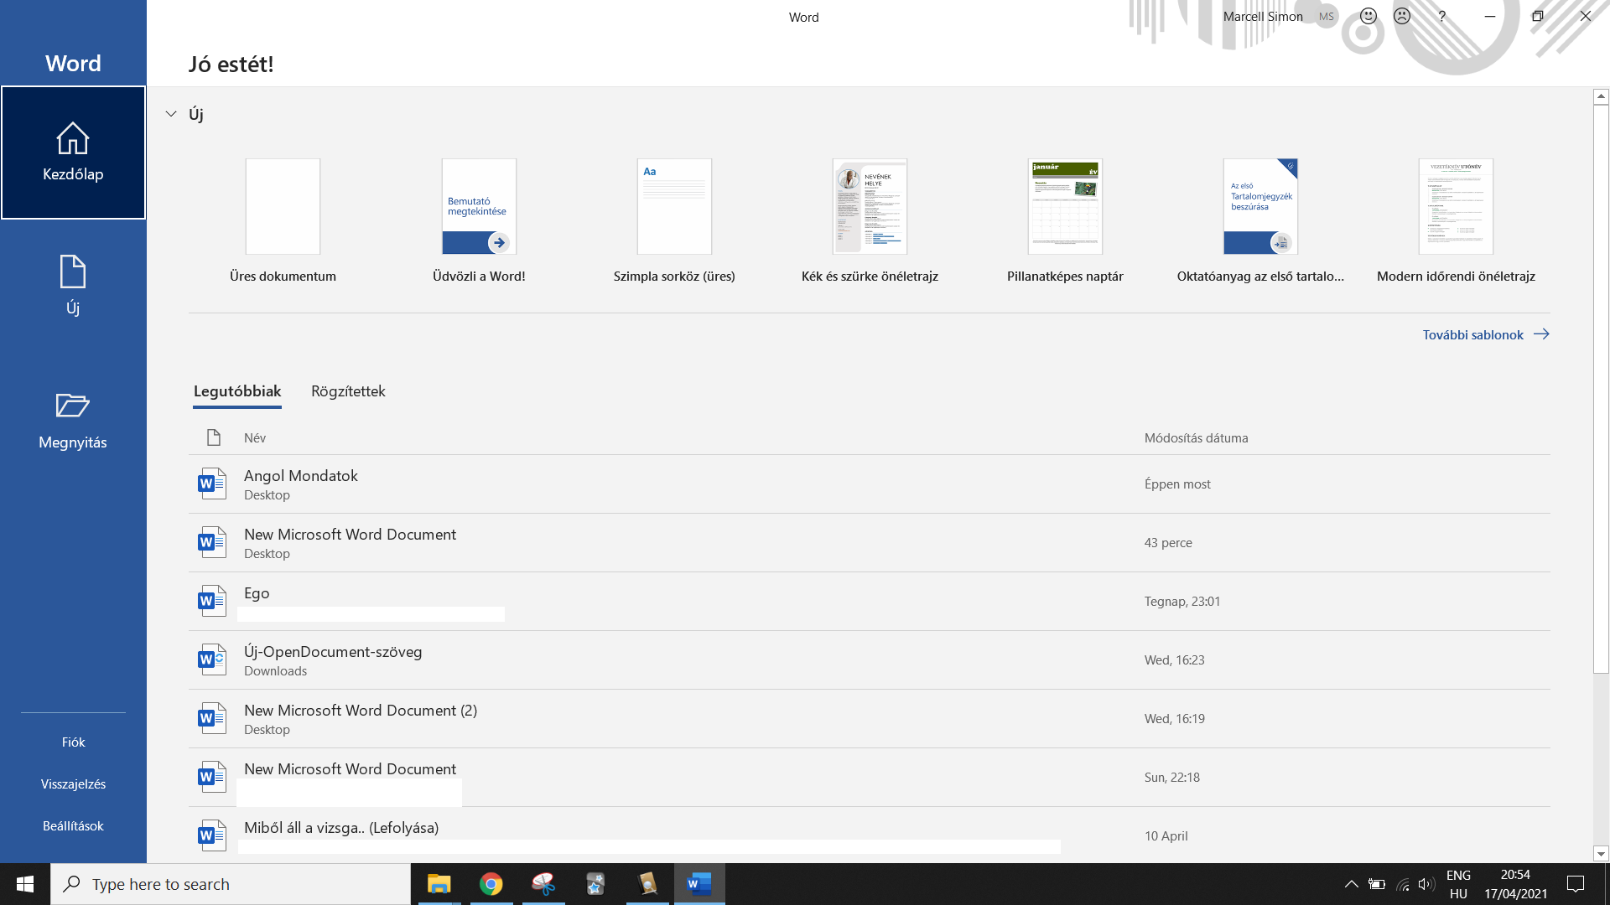The height and width of the screenshot is (905, 1610).
Task: Open the Snipping tool taskbar icon
Action: pyautogui.click(x=543, y=884)
